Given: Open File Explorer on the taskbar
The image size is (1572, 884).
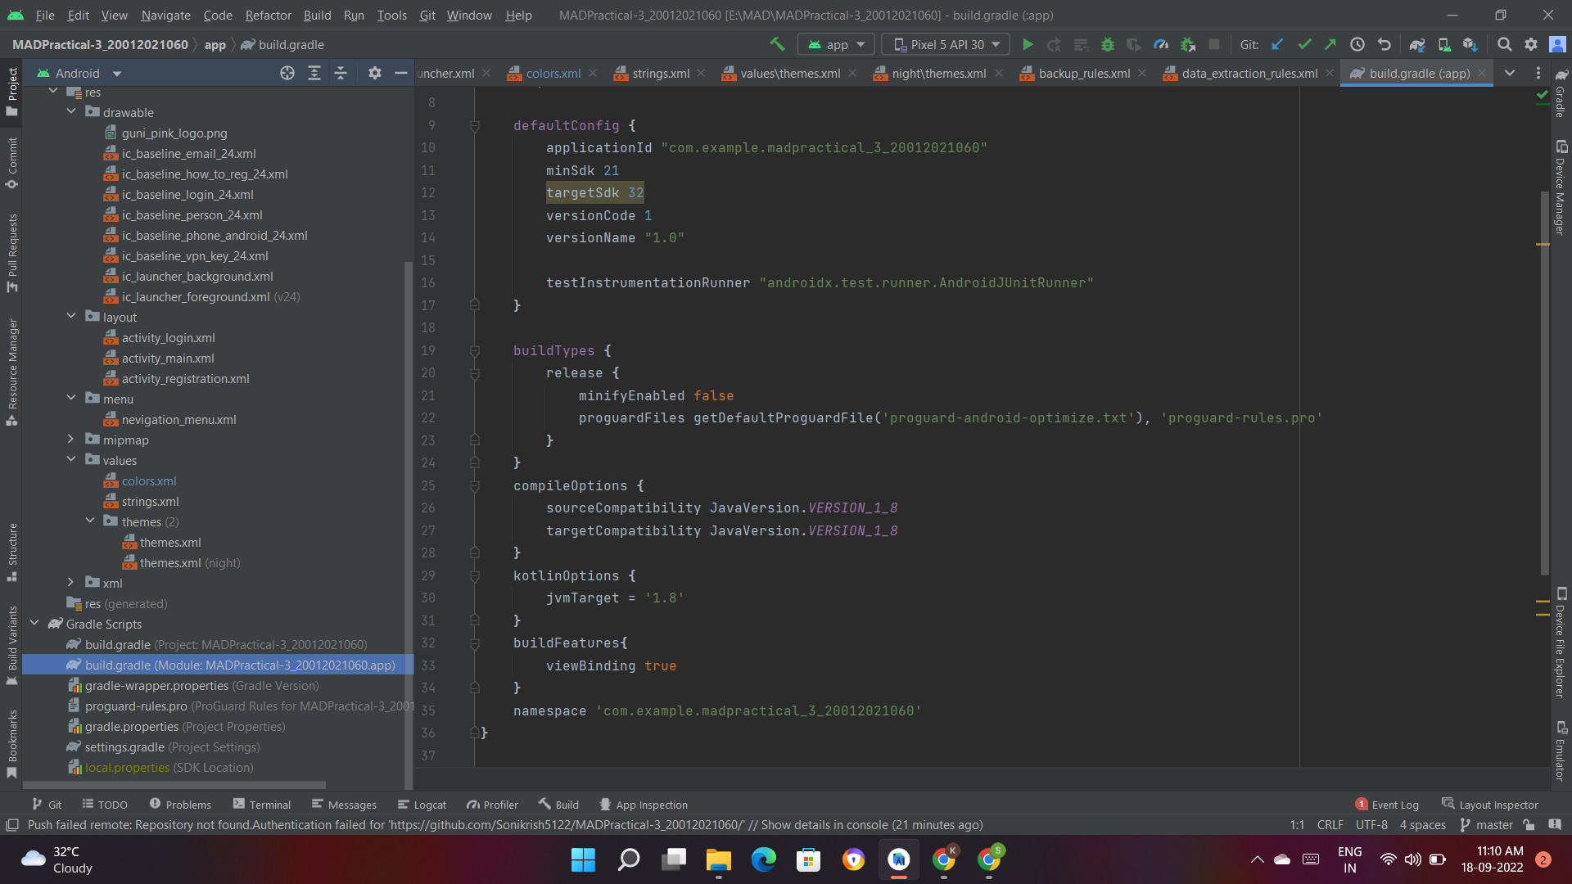Looking at the screenshot, I should click(x=718, y=859).
